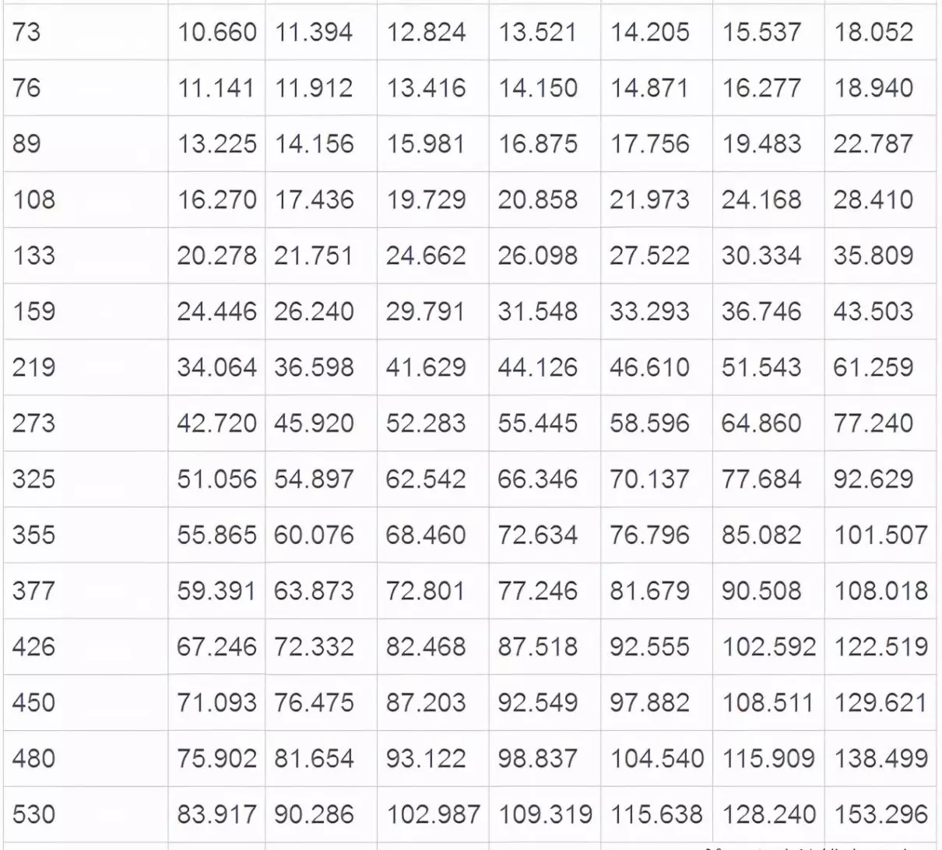
Task: Select cell 15.981 in row 89
Action: [433, 144]
